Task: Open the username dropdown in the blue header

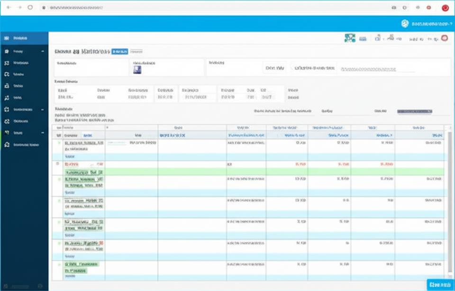Action: point(431,24)
